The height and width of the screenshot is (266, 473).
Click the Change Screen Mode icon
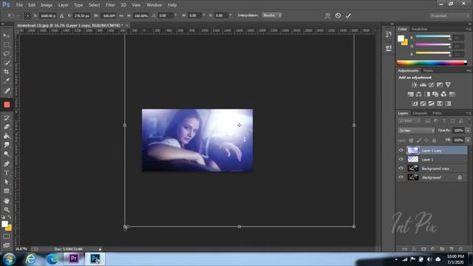point(7,245)
